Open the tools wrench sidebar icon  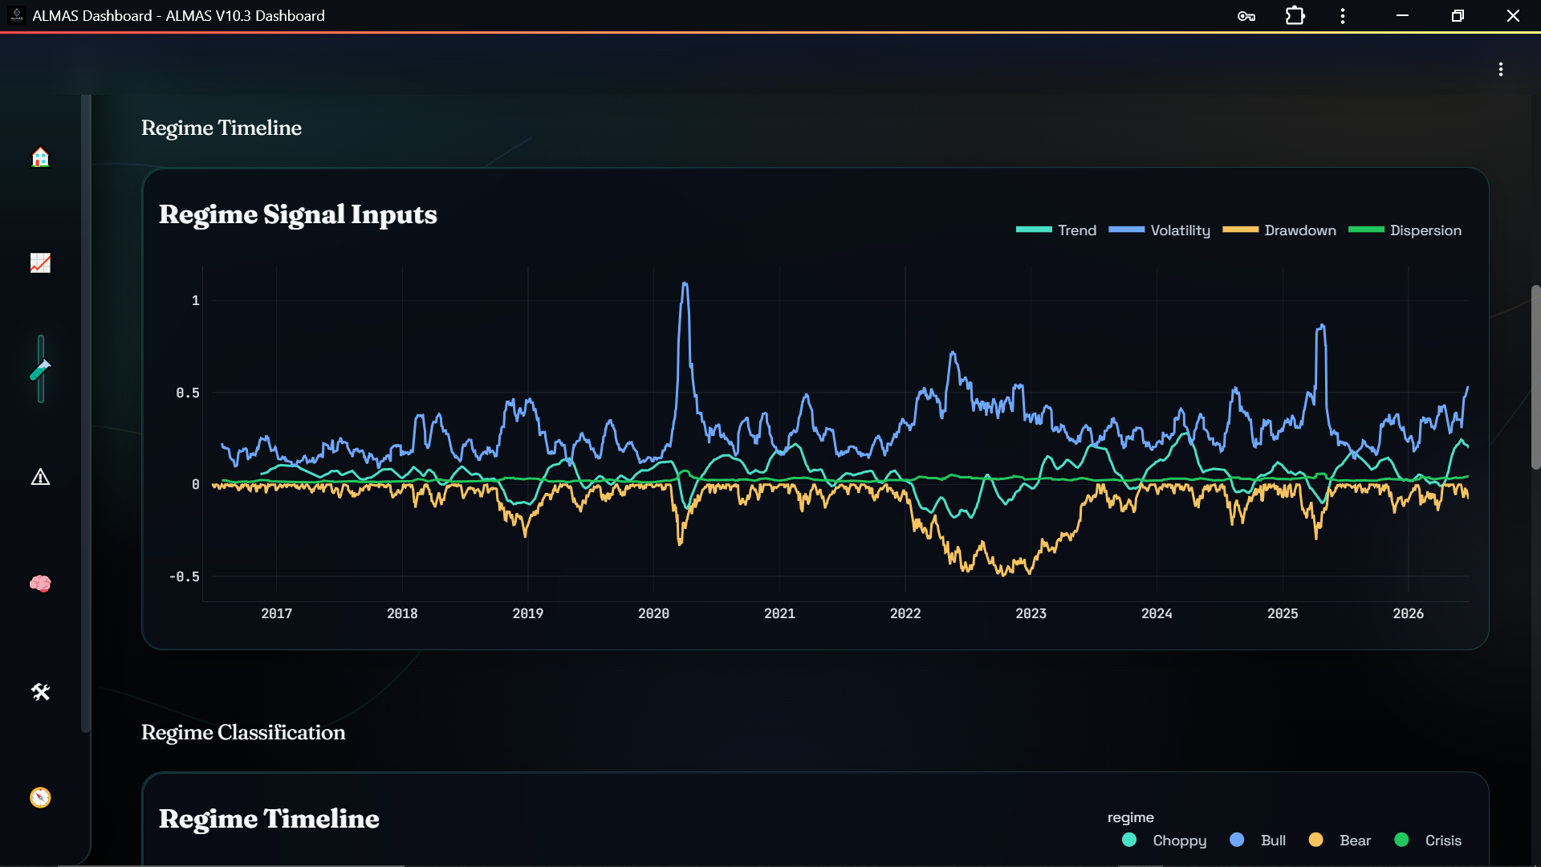40,691
